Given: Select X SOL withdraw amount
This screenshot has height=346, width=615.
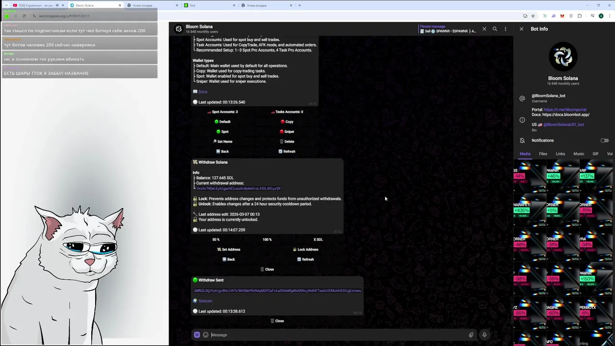Looking at the screenshot, I should (318, 239).
